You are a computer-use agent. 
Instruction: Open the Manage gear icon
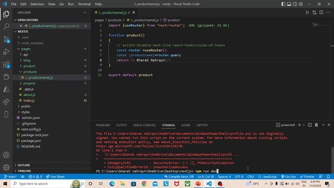coord(6,167)
